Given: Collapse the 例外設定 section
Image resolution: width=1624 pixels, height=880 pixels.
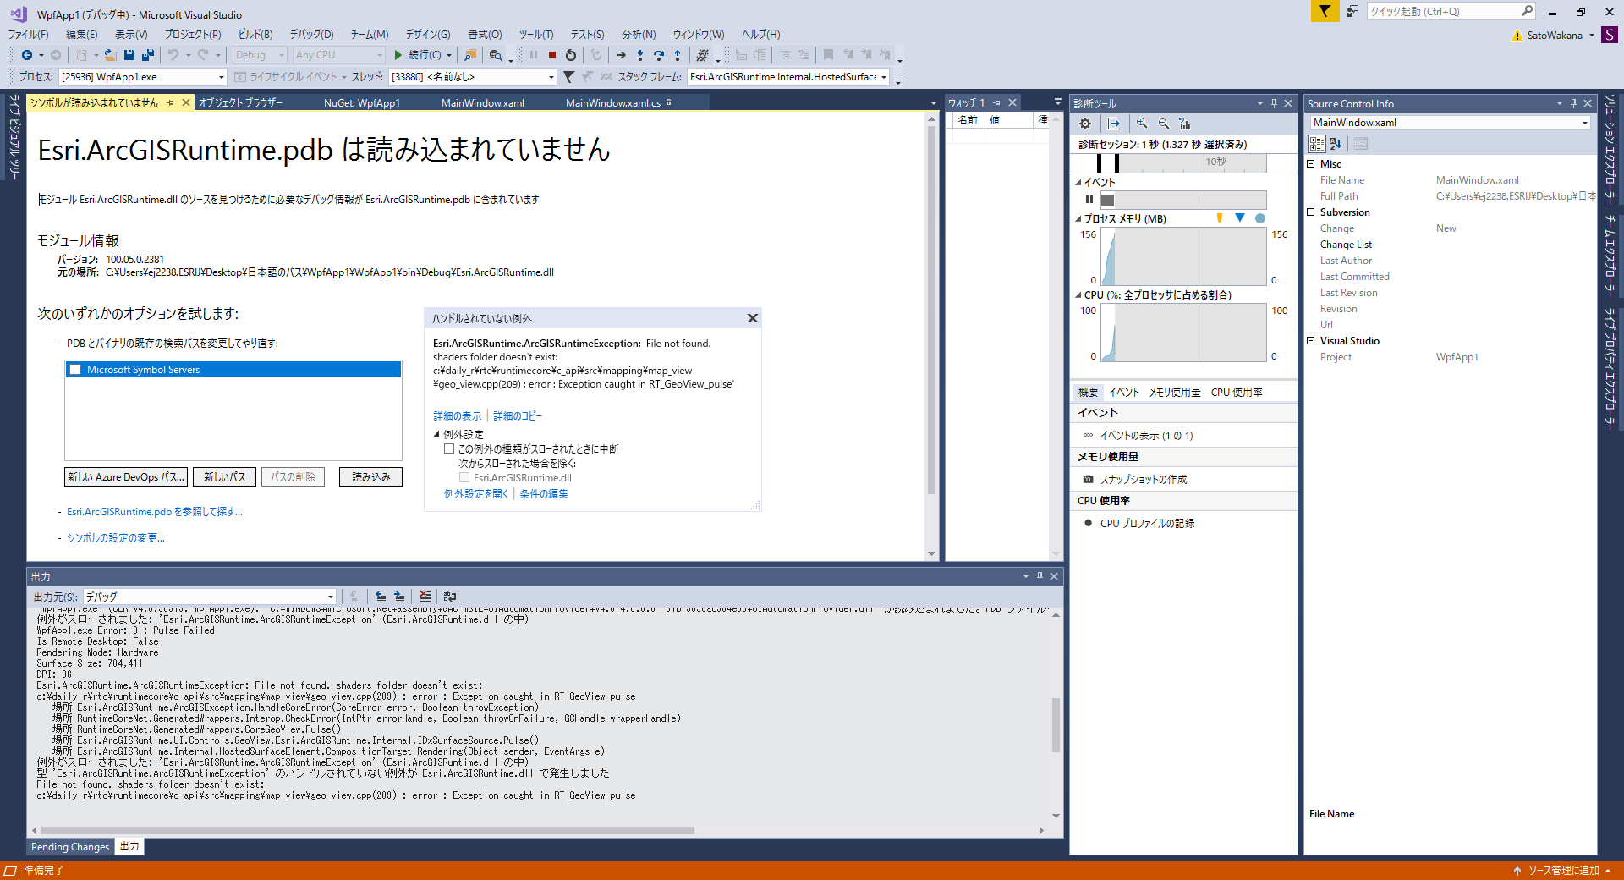Looking at the screenshot, I should pos(436,434).
